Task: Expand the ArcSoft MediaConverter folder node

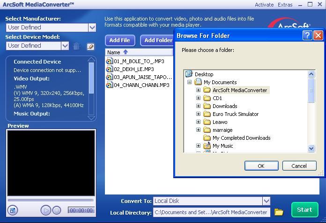Action: (198, 90)
